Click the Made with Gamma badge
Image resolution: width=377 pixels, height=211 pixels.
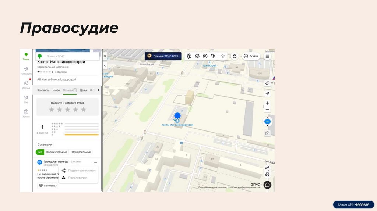click(x=353, y=204)
